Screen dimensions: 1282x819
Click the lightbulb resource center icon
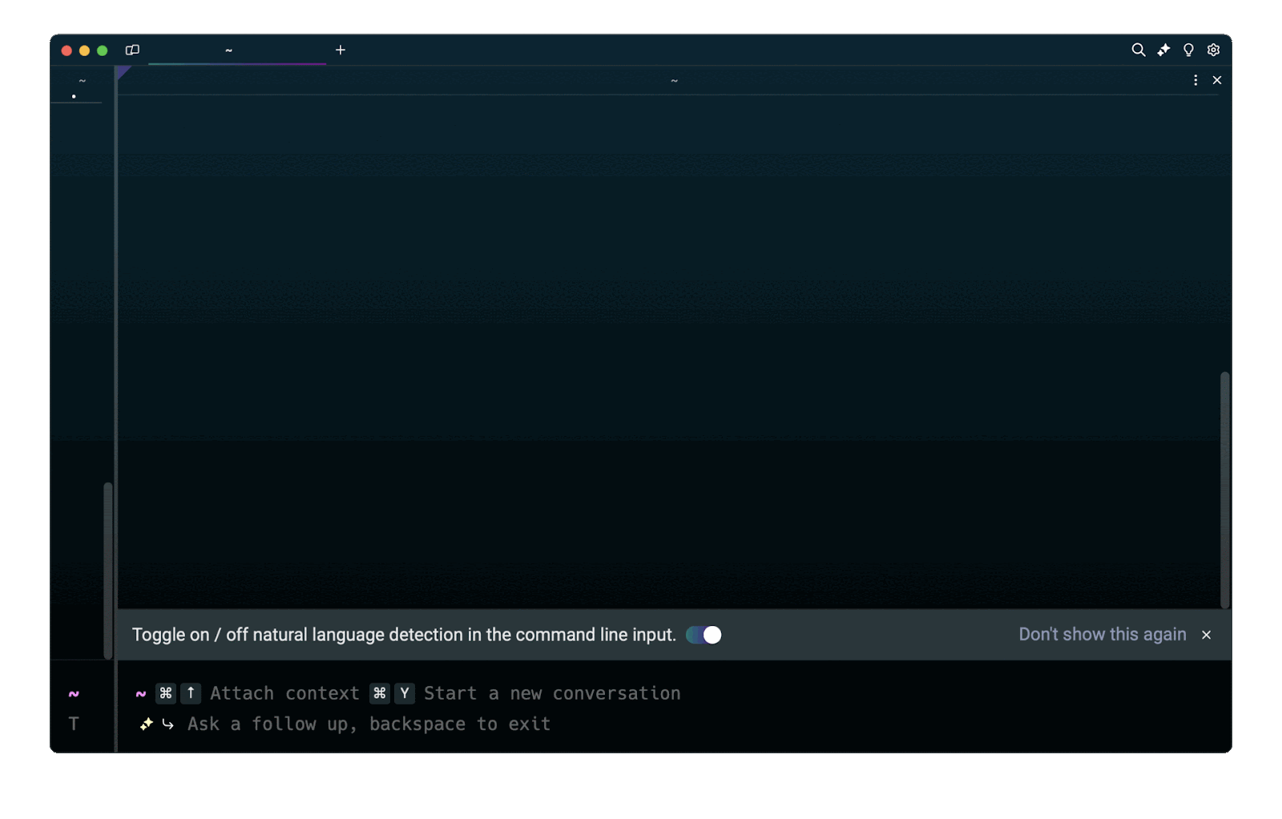click(1188, 50)
